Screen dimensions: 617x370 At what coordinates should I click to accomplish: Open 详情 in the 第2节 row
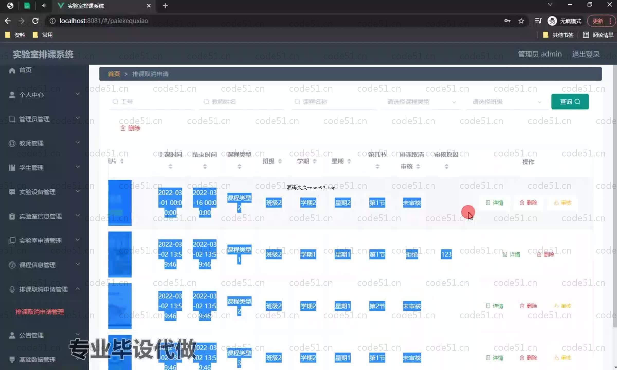[x=494, y=306]
